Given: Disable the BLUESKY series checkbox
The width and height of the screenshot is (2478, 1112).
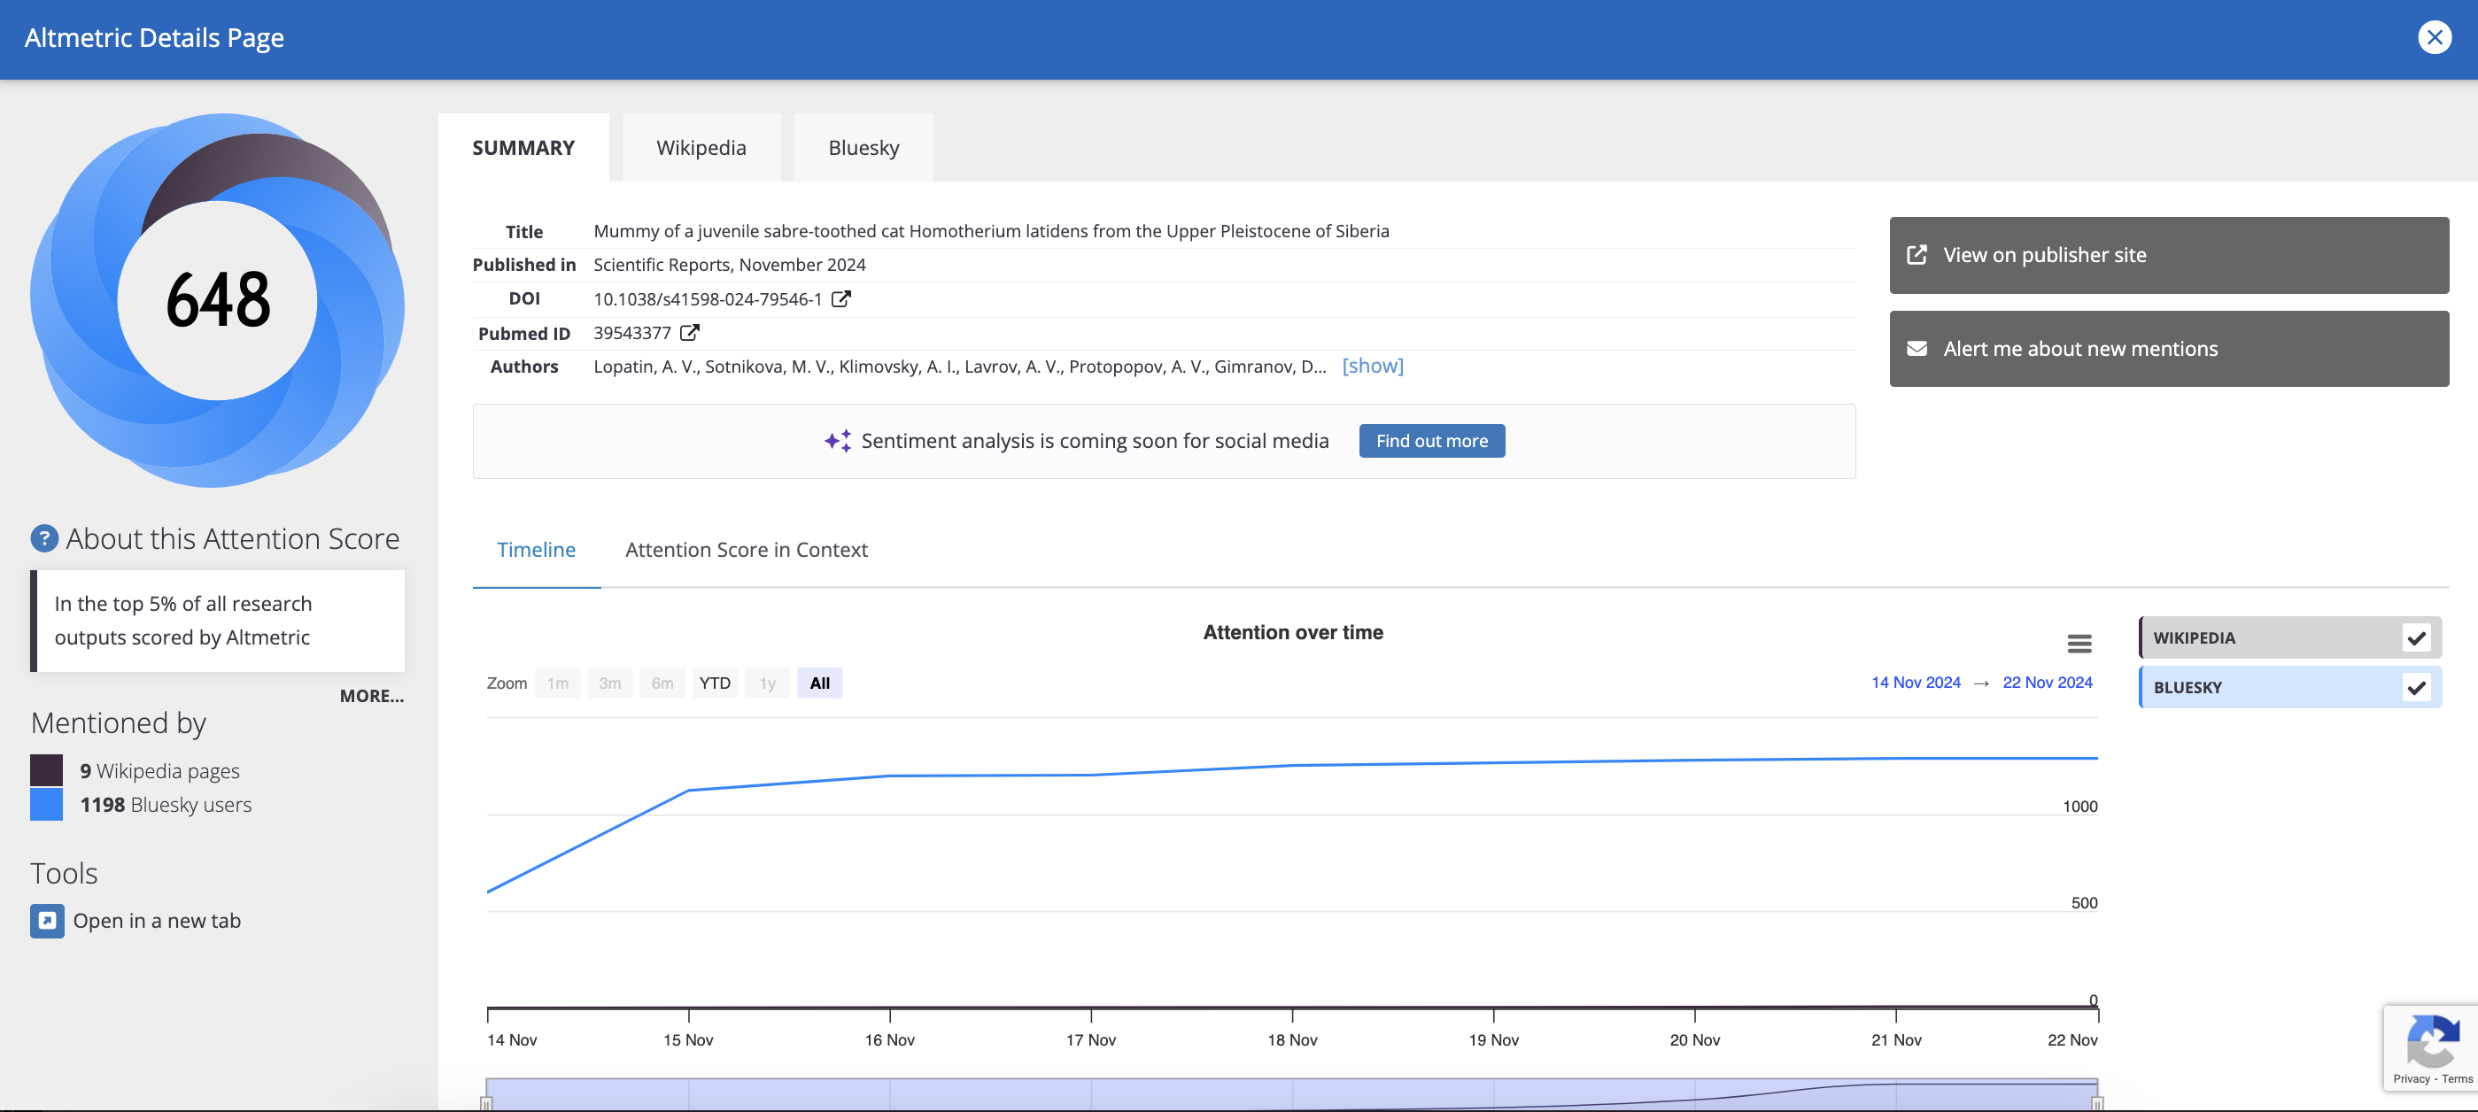Looking at the screenshot, I should click(2416, 687).
